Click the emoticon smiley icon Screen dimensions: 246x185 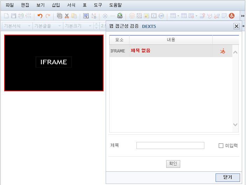point(132,16)
